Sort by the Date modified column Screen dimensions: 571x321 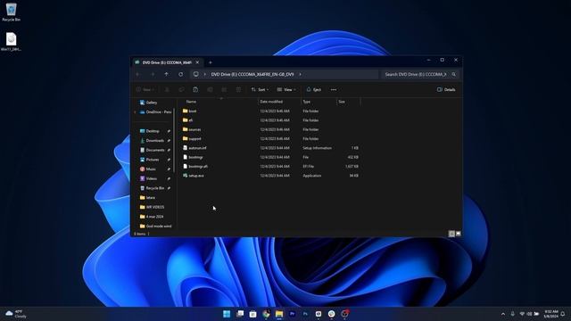point(271,102)
